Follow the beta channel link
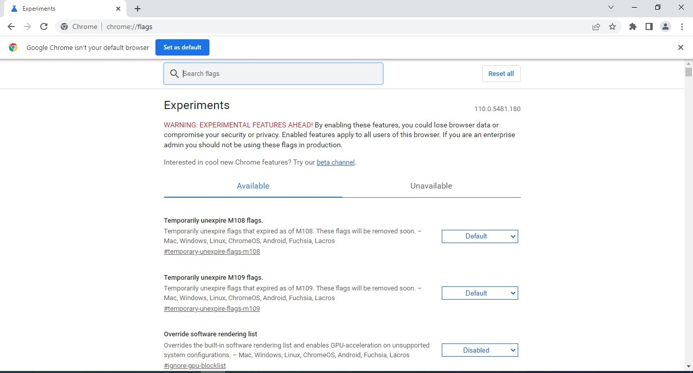Image resolution: width=693 pixels, height=373 pixels. click(335, 163)
